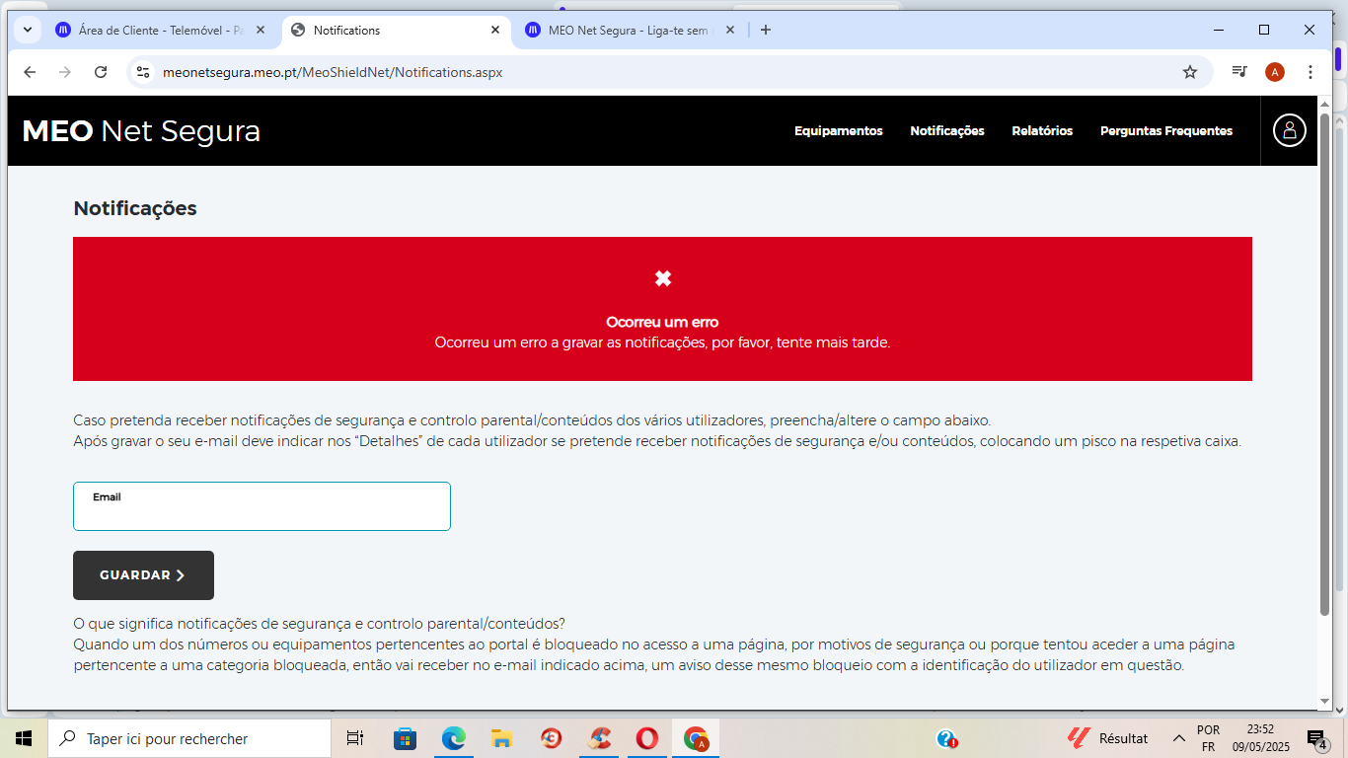
Task: Open File Explorer from taskbar
Action: (x=501, y=738)
